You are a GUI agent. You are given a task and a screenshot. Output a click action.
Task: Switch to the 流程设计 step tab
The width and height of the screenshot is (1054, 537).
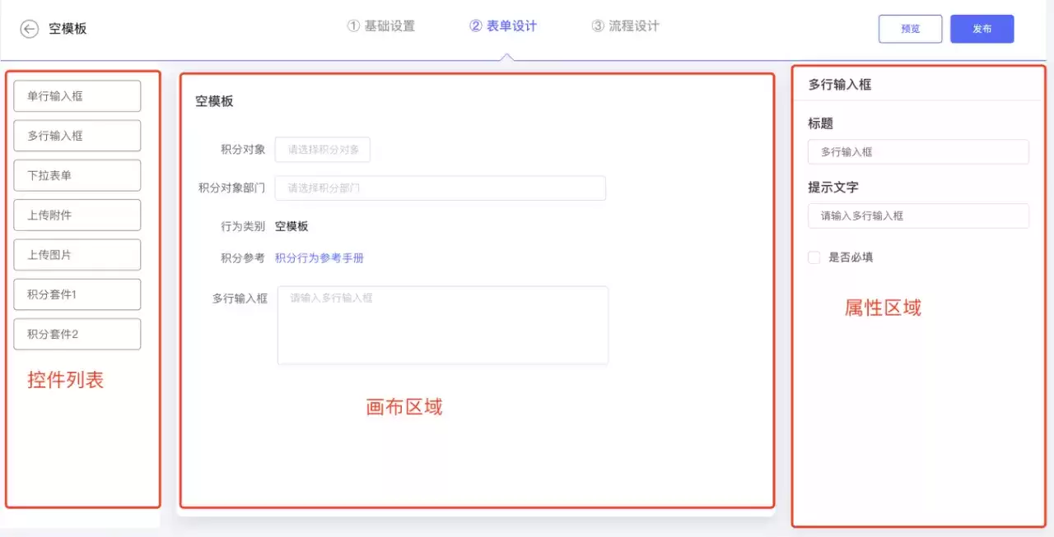[x=626, y=26]
